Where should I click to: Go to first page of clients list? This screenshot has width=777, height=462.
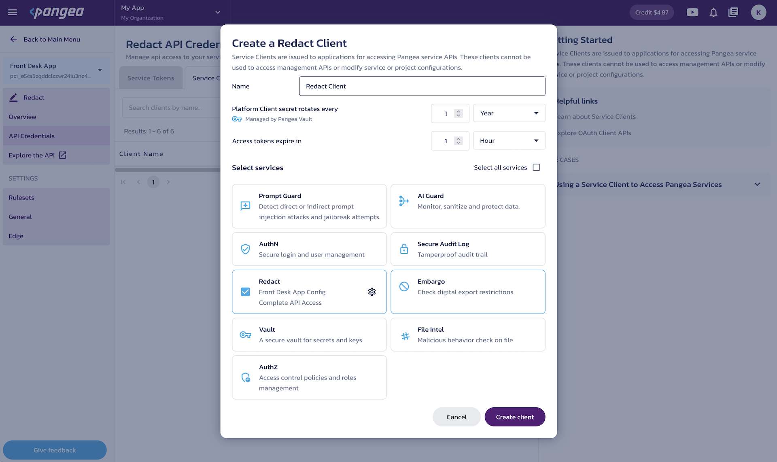pos(123,182)
